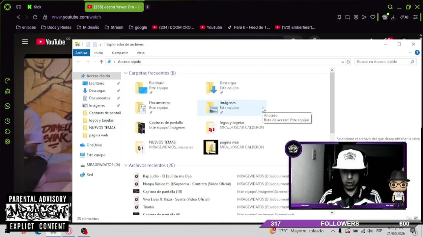
Task: Click the YouTube logo
Action: point(51,42)
